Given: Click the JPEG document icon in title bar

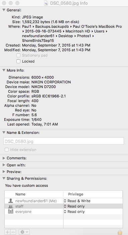Looking at the screenshot, I should point(46,3).
